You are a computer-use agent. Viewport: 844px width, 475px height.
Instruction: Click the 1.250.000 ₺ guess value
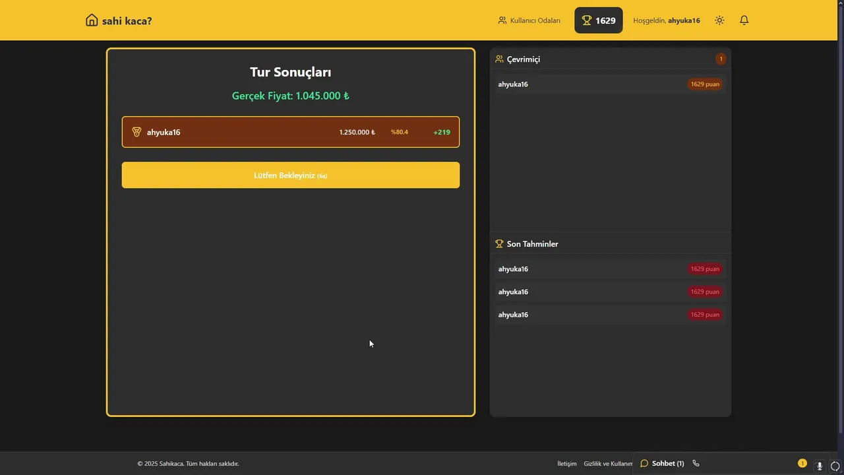coord(357,132)
